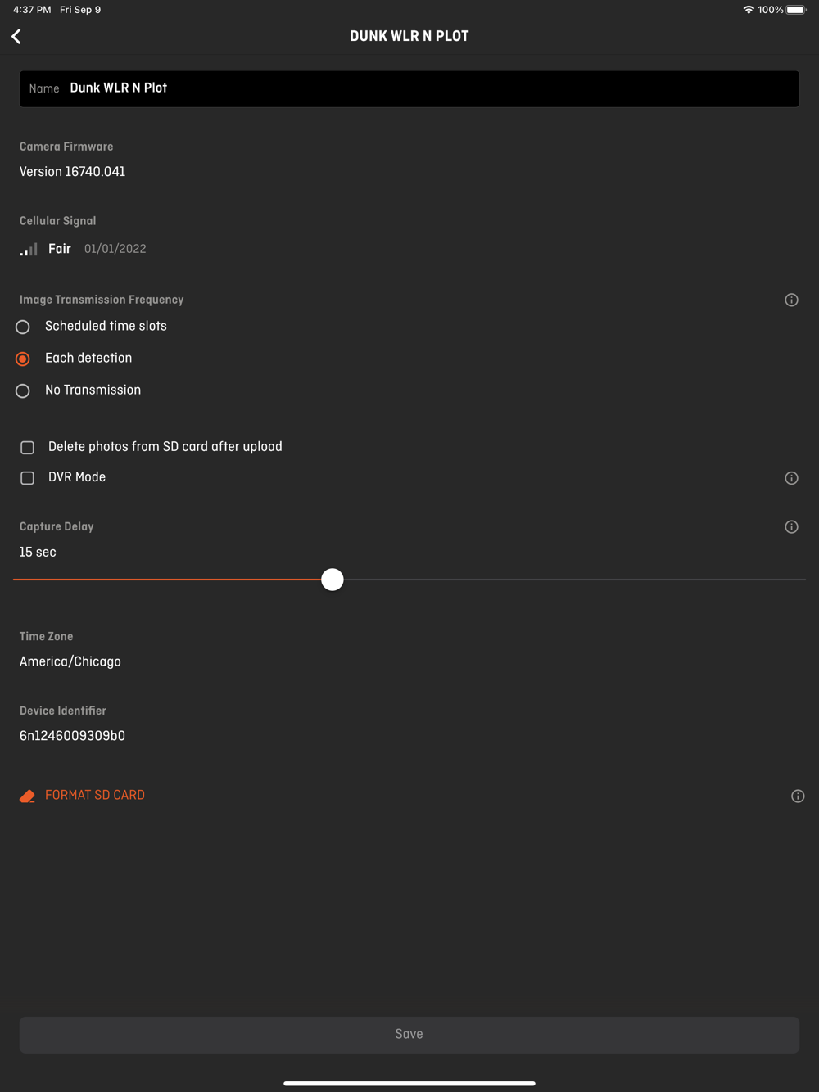Click FORMAT SD CARD link
The height and width of the screenshot is (1092, 819).
pyautogui.click(x=95, y=795)
